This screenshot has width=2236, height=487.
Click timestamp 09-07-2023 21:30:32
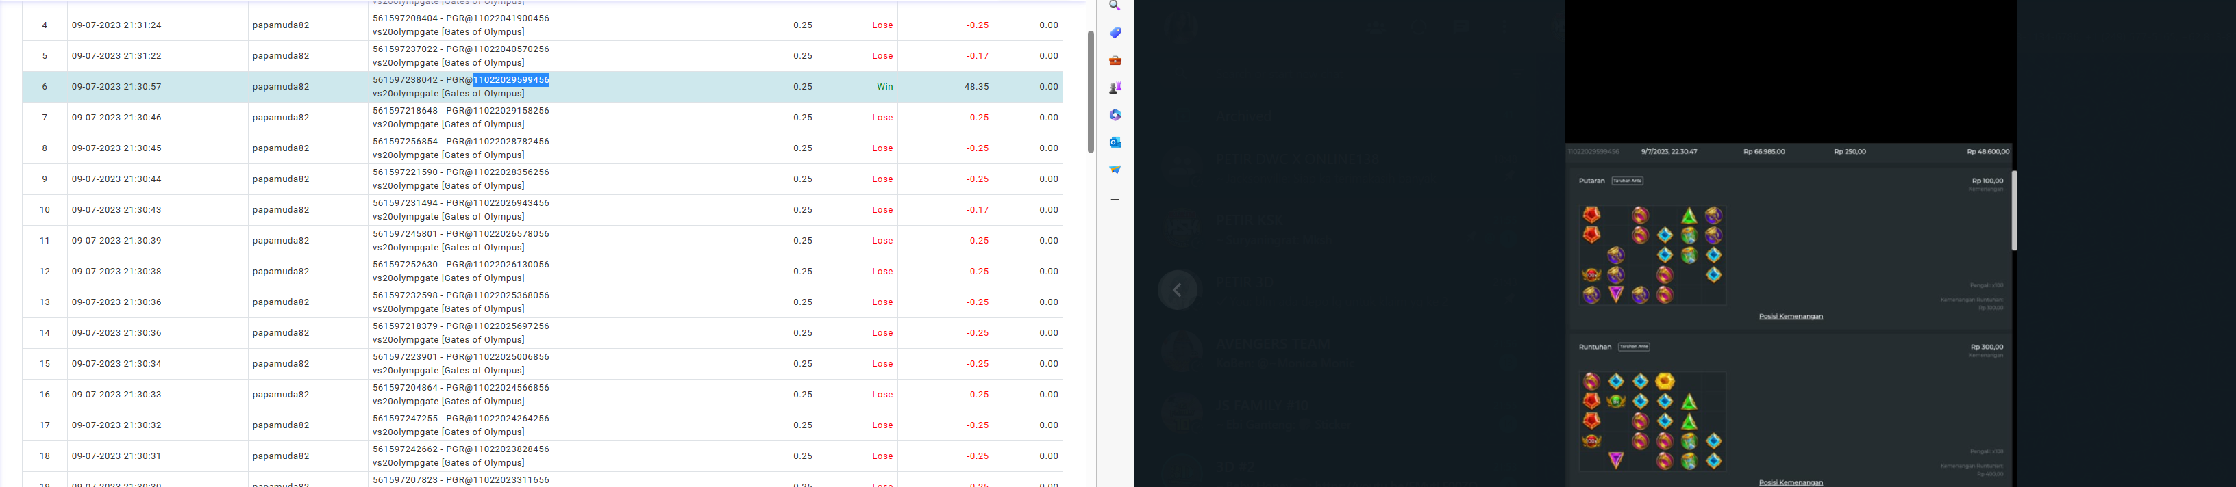[116, 425]
